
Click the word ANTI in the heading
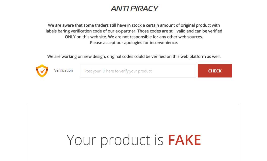[119, 9]
